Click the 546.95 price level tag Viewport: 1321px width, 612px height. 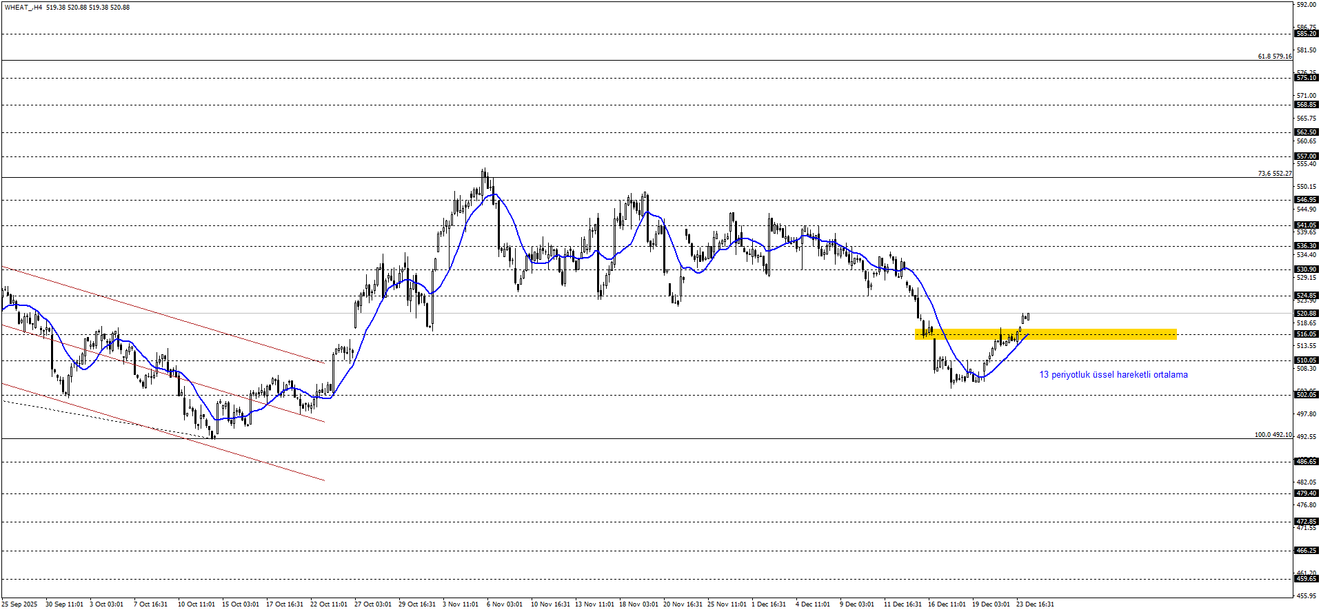click(1307, 200)
